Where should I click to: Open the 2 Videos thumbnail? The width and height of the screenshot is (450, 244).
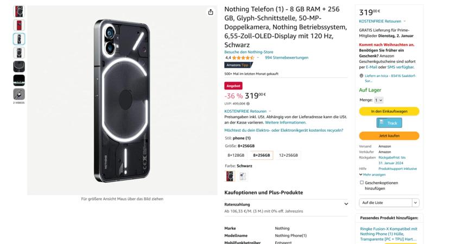coord(19,94)
